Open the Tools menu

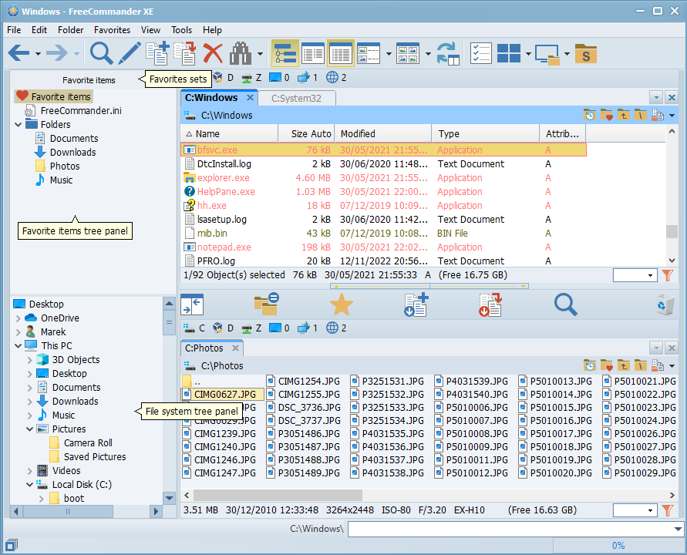pos(181,30)
